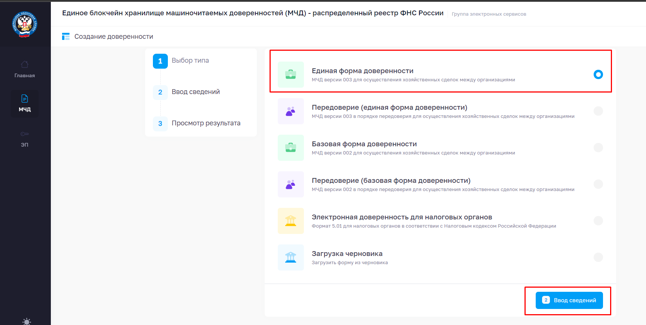Click people icon for Передоверие (единая форма)

[291, 111]
